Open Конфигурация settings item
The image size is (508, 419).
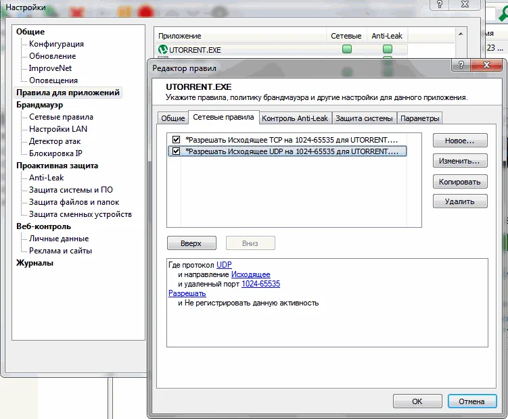tap(56, 44)
